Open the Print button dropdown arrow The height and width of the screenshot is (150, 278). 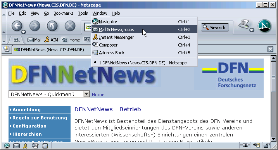click(252, 30)
